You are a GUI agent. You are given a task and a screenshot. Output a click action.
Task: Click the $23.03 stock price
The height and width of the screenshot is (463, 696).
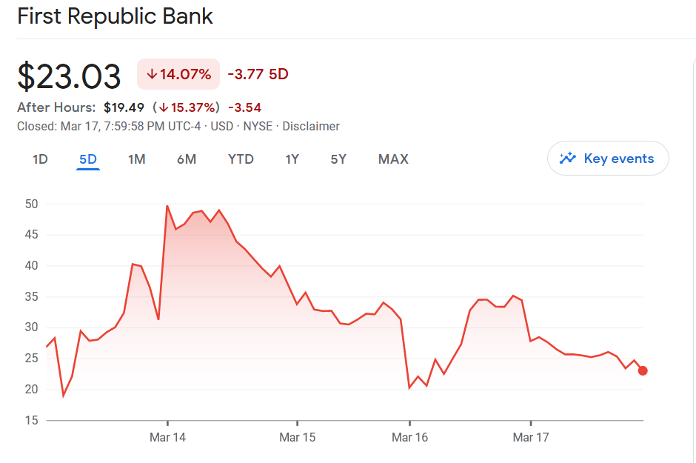point(69,76)
